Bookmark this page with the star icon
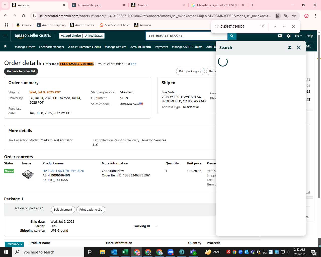Viewport: 321px width, 257px height. [x=294, y=16]
